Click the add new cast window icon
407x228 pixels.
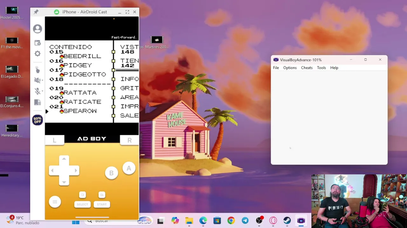38,43
